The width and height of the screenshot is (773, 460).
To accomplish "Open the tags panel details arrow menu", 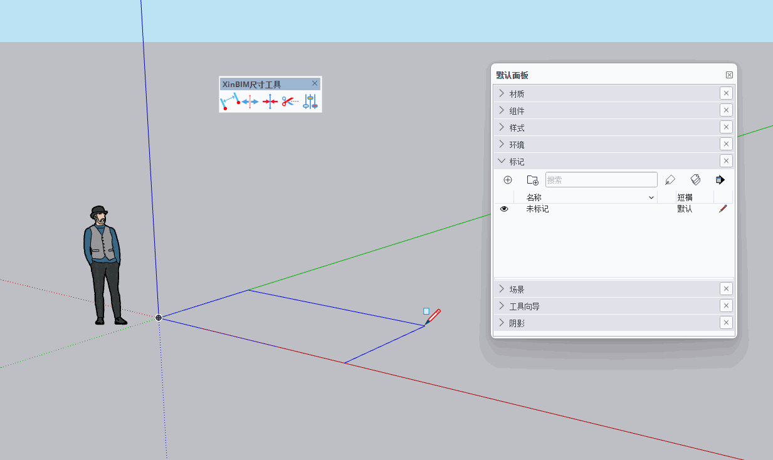I will click(x=720, y=180).
